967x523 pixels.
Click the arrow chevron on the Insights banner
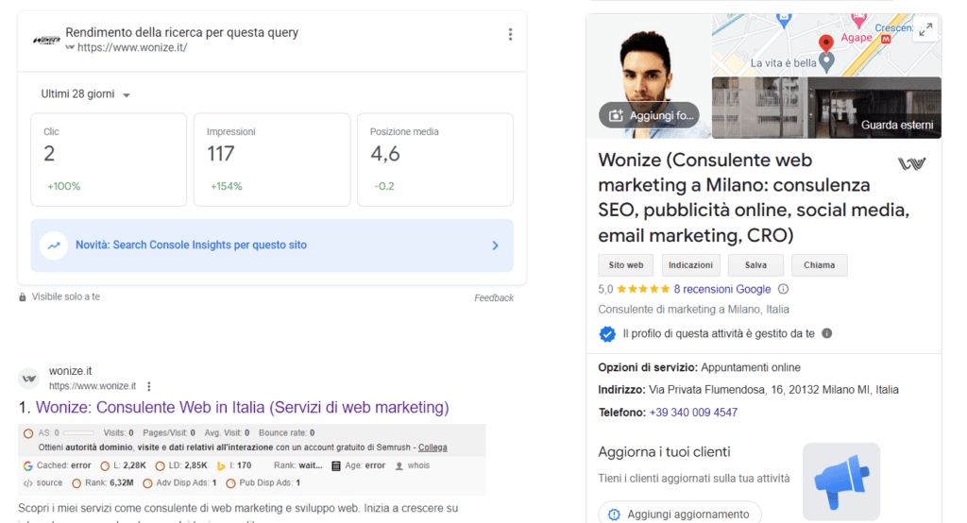click(x=495, y=245)
